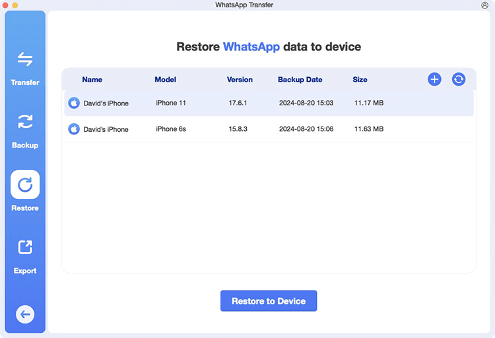Viewport: 495px width, 338px height.
Task: Add a backup with the plus icon
Action: click(x=434, y=79)
